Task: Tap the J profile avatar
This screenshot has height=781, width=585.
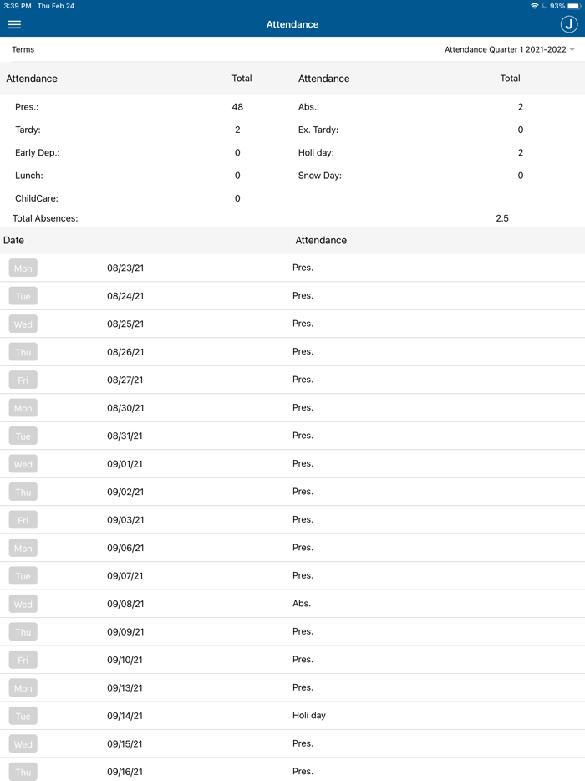Action: (x=569, y=24)
